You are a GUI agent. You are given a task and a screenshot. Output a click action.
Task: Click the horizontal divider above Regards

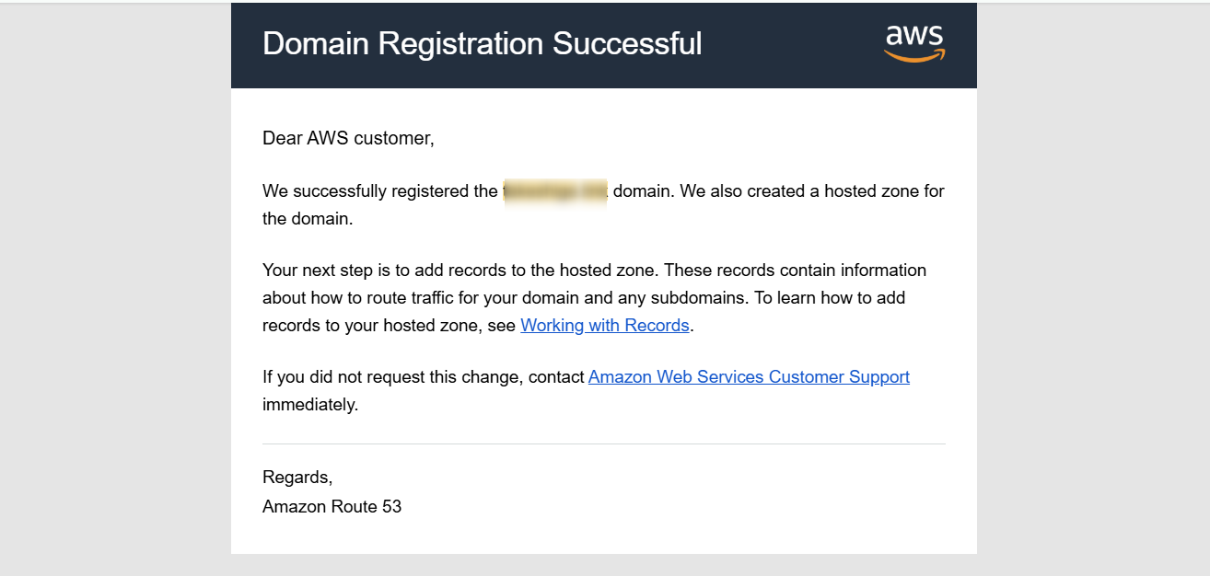click(603, 444)
